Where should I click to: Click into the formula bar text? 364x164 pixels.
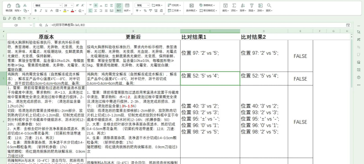tap(68, 25)
